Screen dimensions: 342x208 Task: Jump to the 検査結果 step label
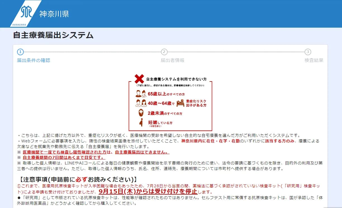click(314, 60)
